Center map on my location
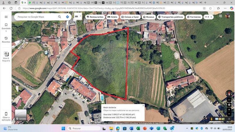The height and width of the screenshot is (132, 235). pos(229,105)
